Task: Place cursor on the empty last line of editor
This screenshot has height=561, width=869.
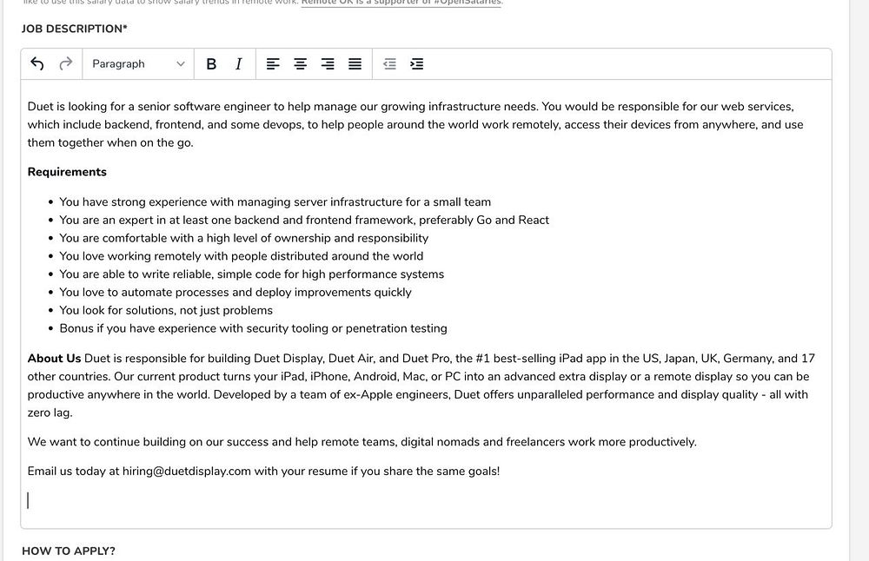Action: click(427, 500)
